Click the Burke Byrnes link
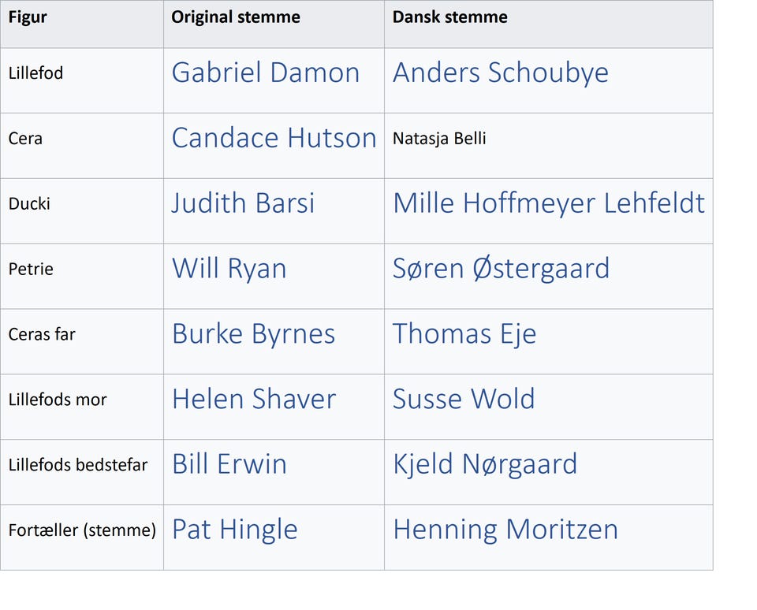This screenshot has width=757, height=610. point(253,335)
